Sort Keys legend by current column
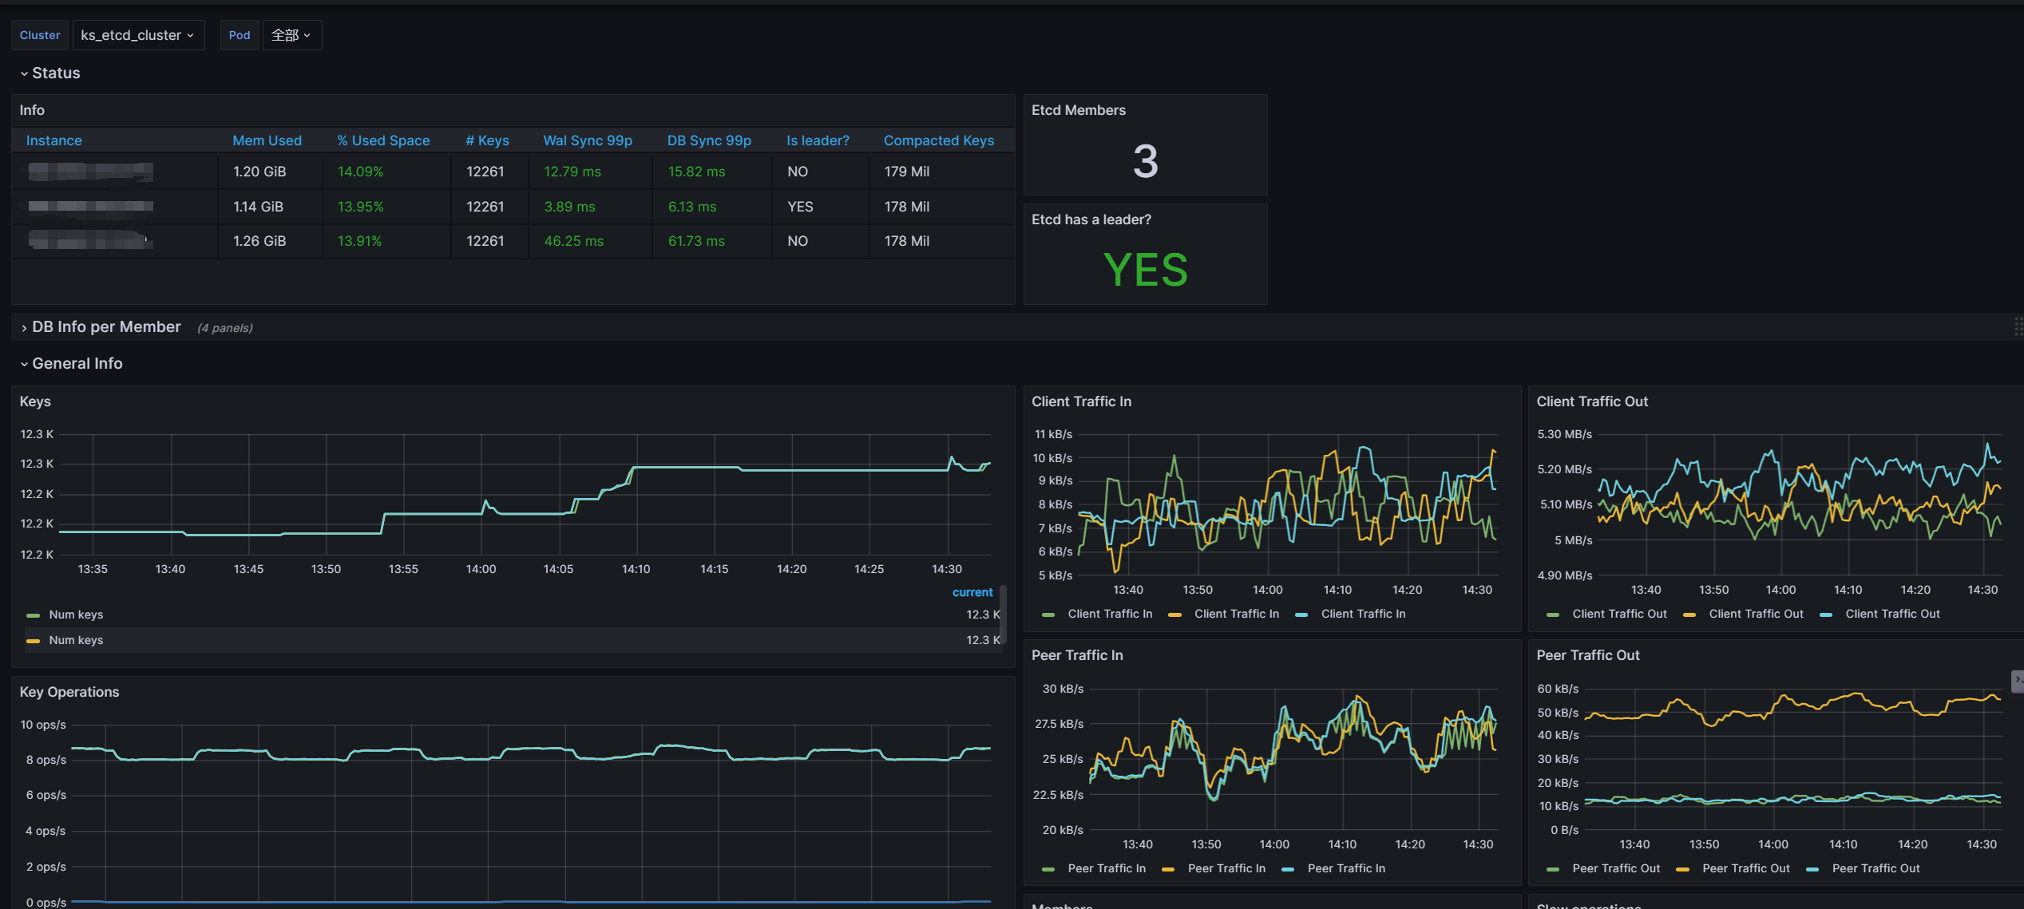2024x909 pixels. pyautogui.click(x=972, y=592)
